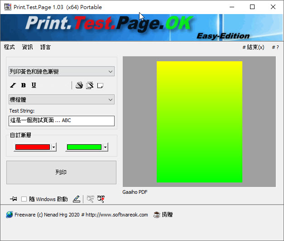
Task: Maximize the Print.Test.Page window
Action: click(252, 7)
